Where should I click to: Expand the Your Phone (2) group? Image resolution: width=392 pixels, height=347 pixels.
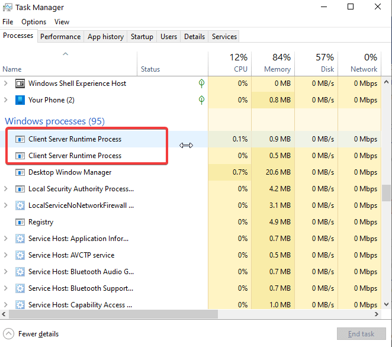click(5, 100)
